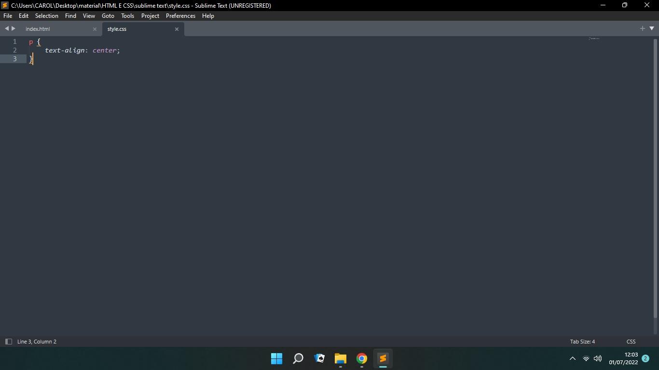Open the tab list dropdown arrow
Viewport: 659px width, 370px height.
click(x=651, y=28)
